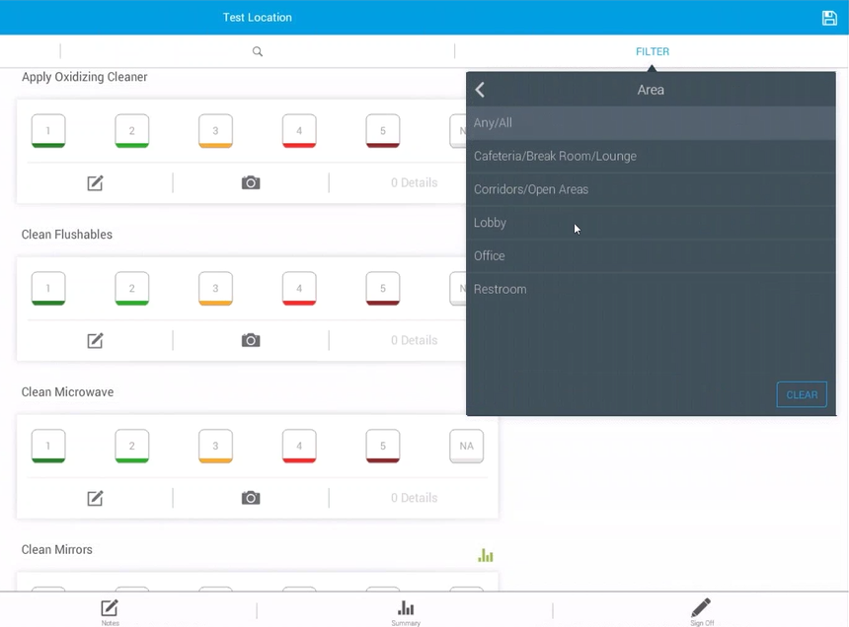Select the Apply Oxidizing Cleaner heading

point(85,77)
